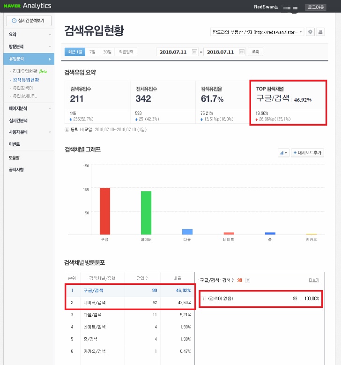Click the green 네이버 bar in chart
This screenshot has height=365, width=341.
(146, 213)
